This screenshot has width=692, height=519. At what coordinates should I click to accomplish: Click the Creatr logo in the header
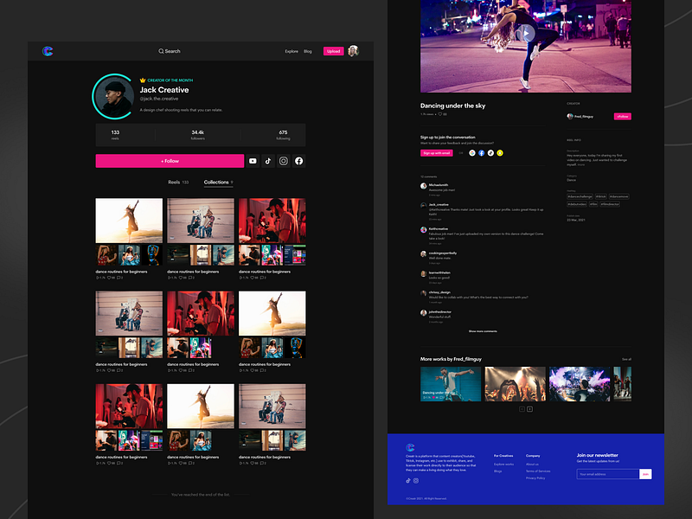click(48, 51)
